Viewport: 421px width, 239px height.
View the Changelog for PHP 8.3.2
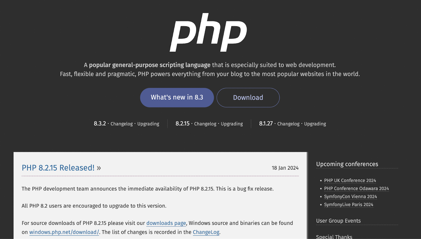tap(121, 124)
